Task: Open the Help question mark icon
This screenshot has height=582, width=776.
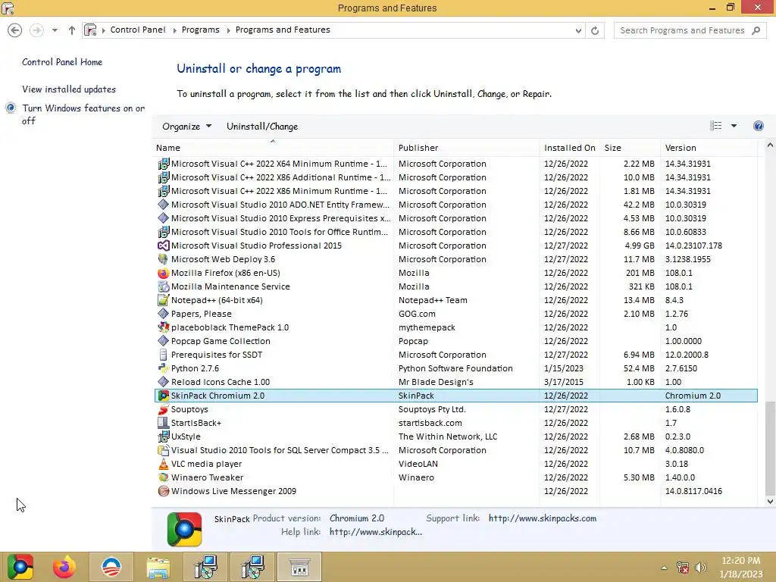Action: point(758,126)
